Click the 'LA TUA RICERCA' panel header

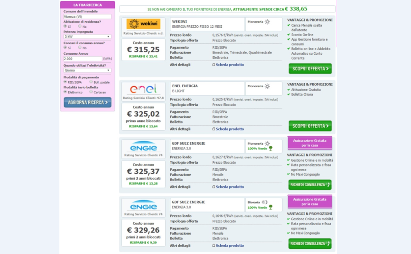(87, 5)
